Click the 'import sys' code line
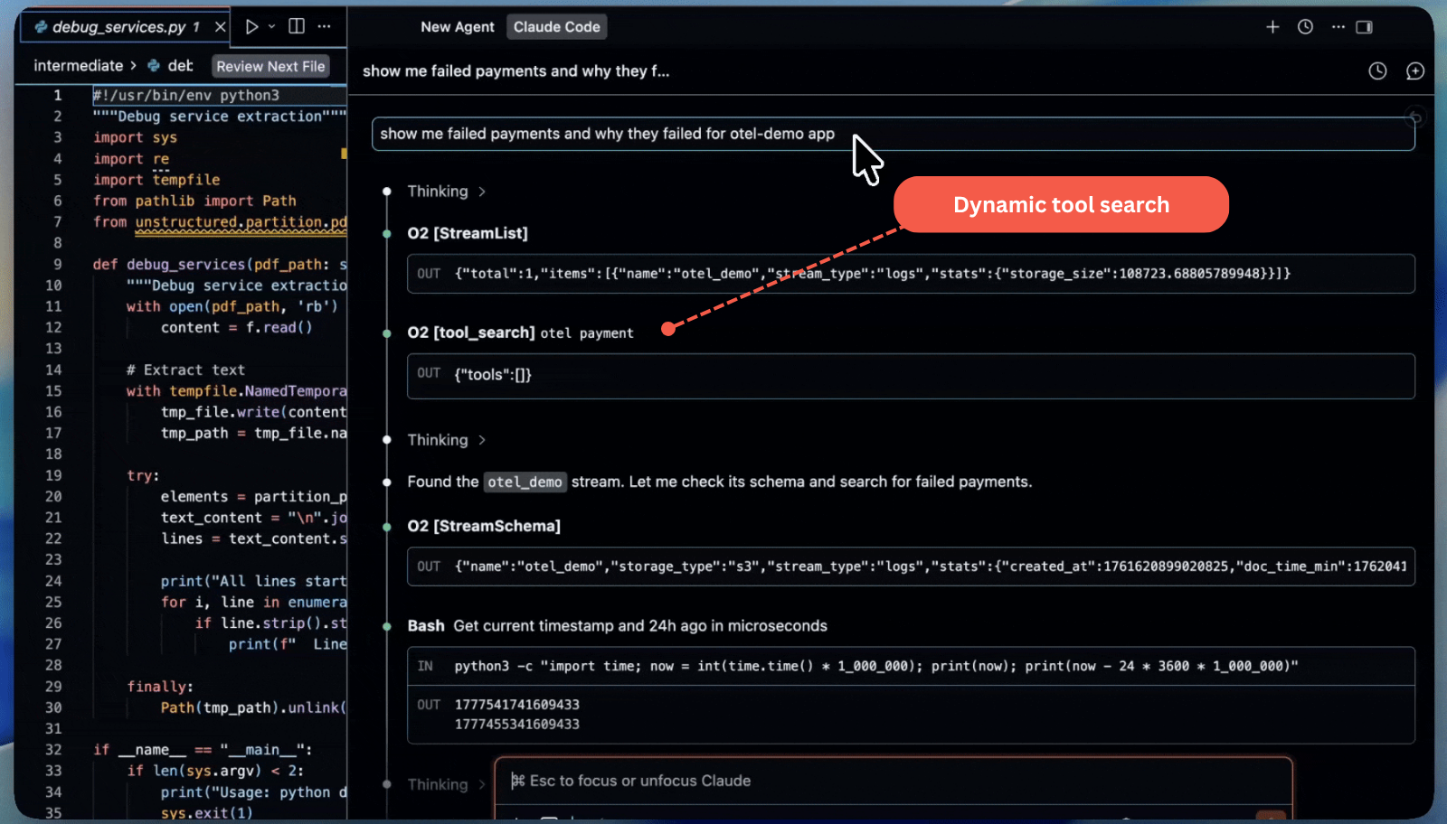Viewport: 1447px width, 824px height. pos(135,137)
